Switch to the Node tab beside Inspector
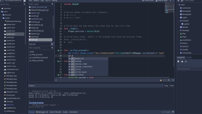Screen dimensions: 202x114 (x=189, y=57)
